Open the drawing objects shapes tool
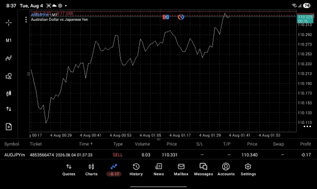Image resolution: width=317 pixels, height=189 pixels. [8, 76]
